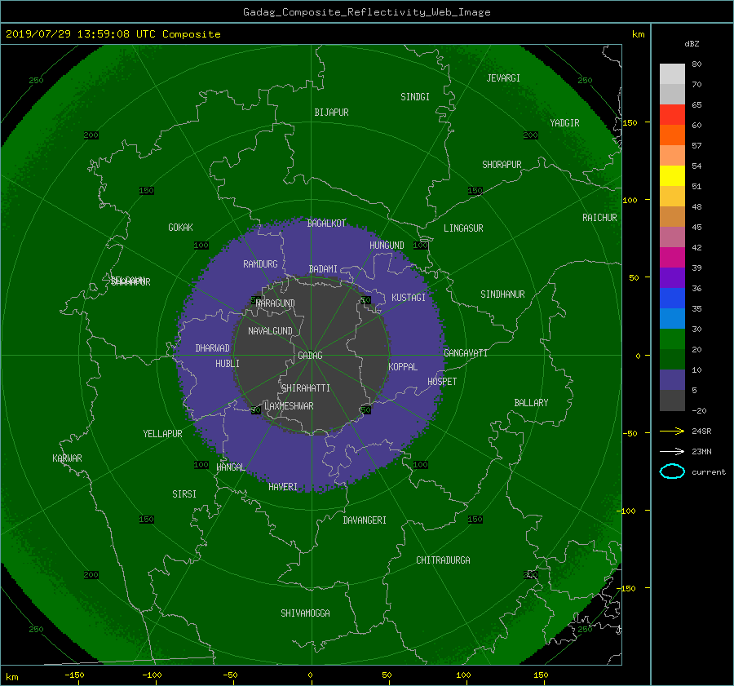The height and width of the screenshot is (686, 734).
Task: Click the RAICHUR map label
Action: pos(599,218)
